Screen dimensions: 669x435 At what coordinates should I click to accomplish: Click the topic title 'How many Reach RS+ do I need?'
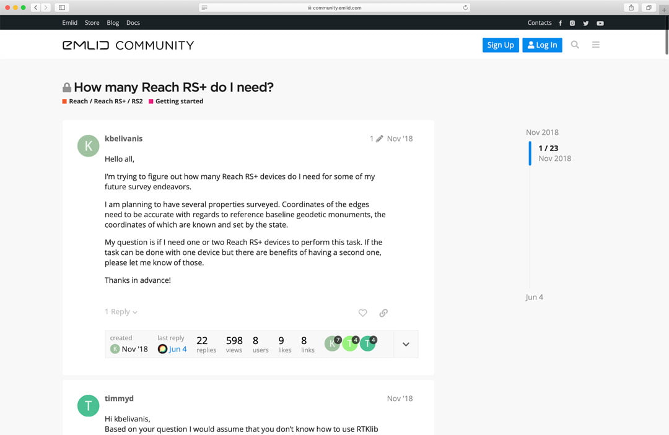173,87
